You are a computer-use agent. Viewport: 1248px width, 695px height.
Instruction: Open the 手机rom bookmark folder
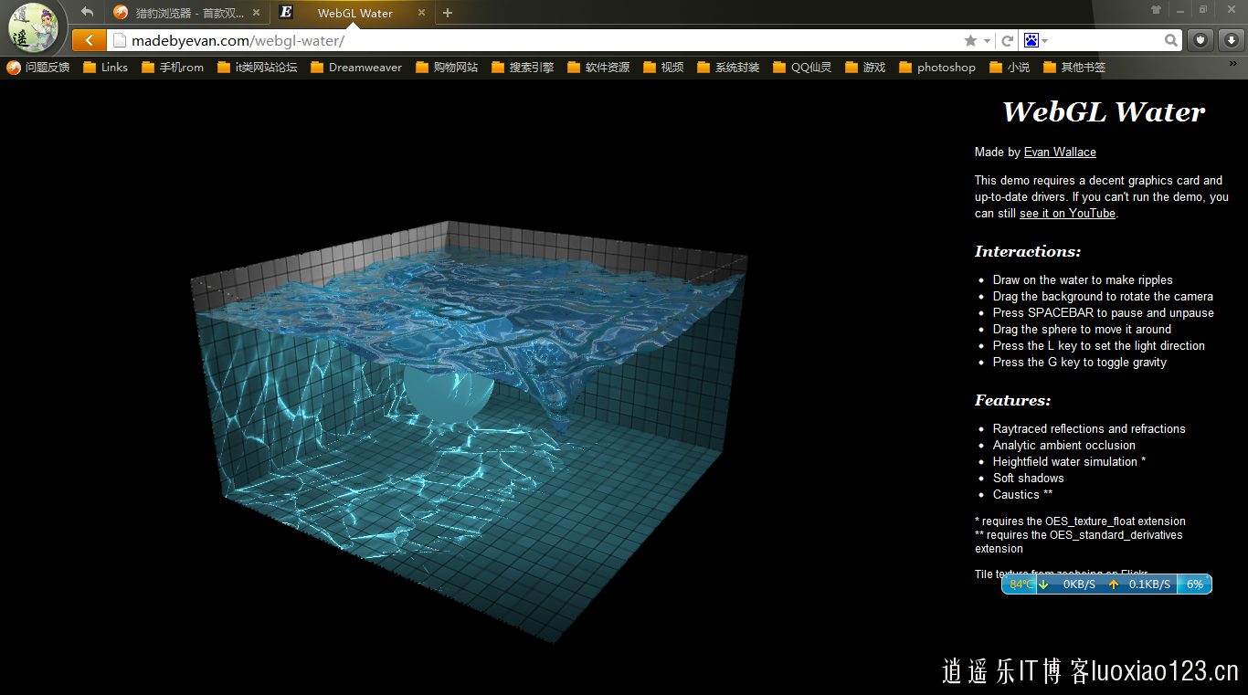coord(172,68)
